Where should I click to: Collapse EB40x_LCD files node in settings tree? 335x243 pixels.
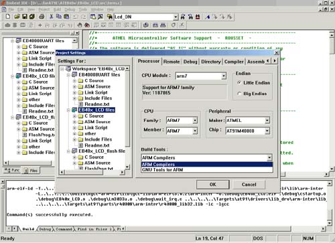click(68, 110)
